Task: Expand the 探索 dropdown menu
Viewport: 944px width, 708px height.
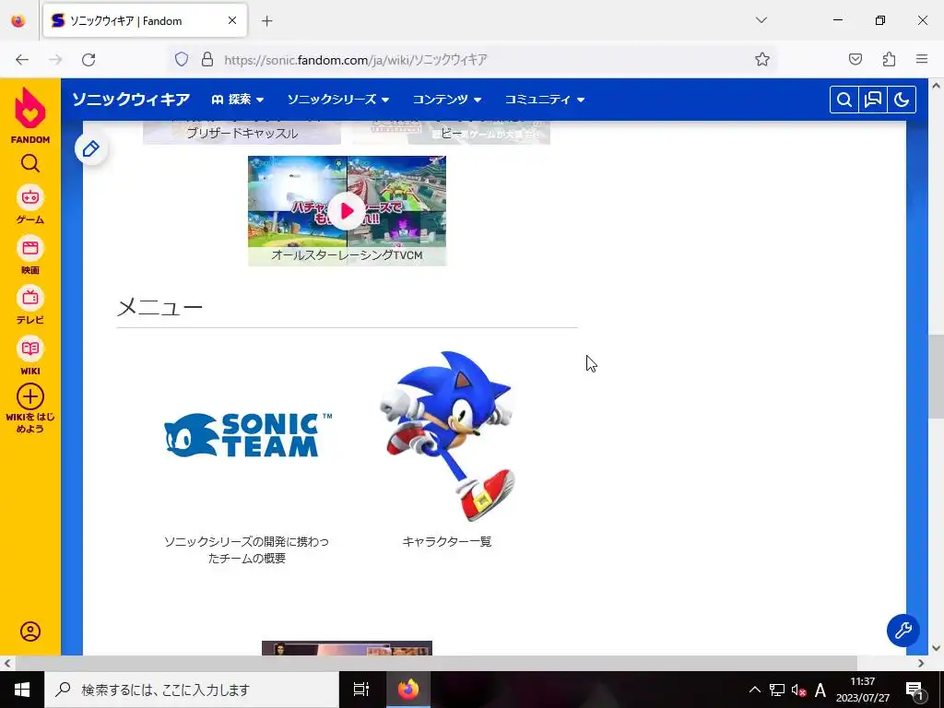Action: coord(238,100)
